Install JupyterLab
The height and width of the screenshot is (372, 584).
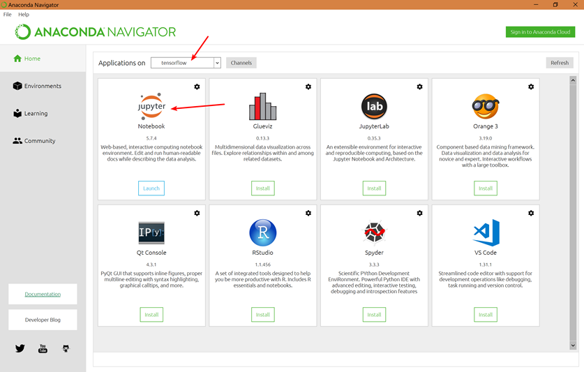tap(374, 188)
